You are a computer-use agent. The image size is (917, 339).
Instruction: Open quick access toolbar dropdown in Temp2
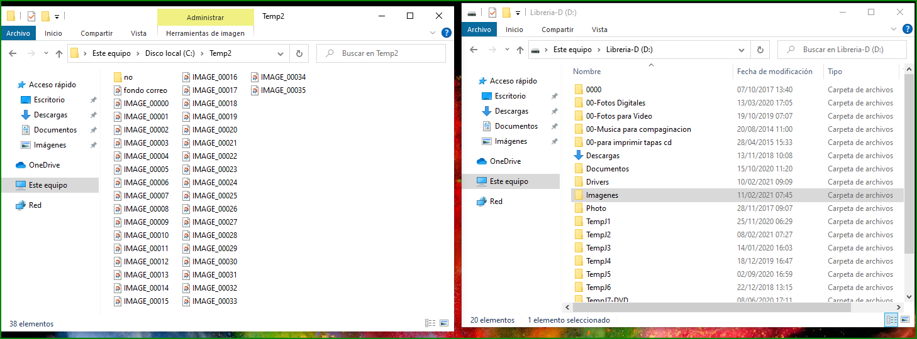[x=57, y=16]
